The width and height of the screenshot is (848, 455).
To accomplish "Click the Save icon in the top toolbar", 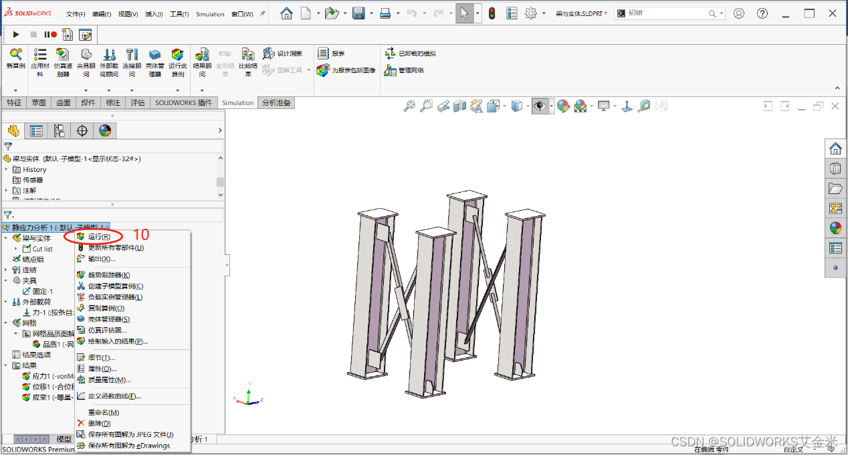I will pos(358,13).
